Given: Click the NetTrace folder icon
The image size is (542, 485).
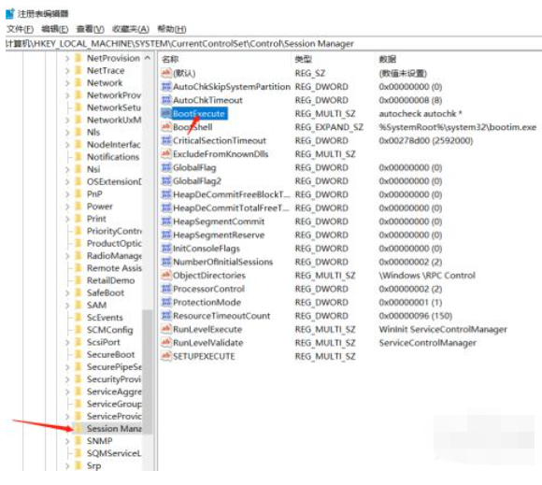Looking at the screenshot, I should tap(78, 70).
